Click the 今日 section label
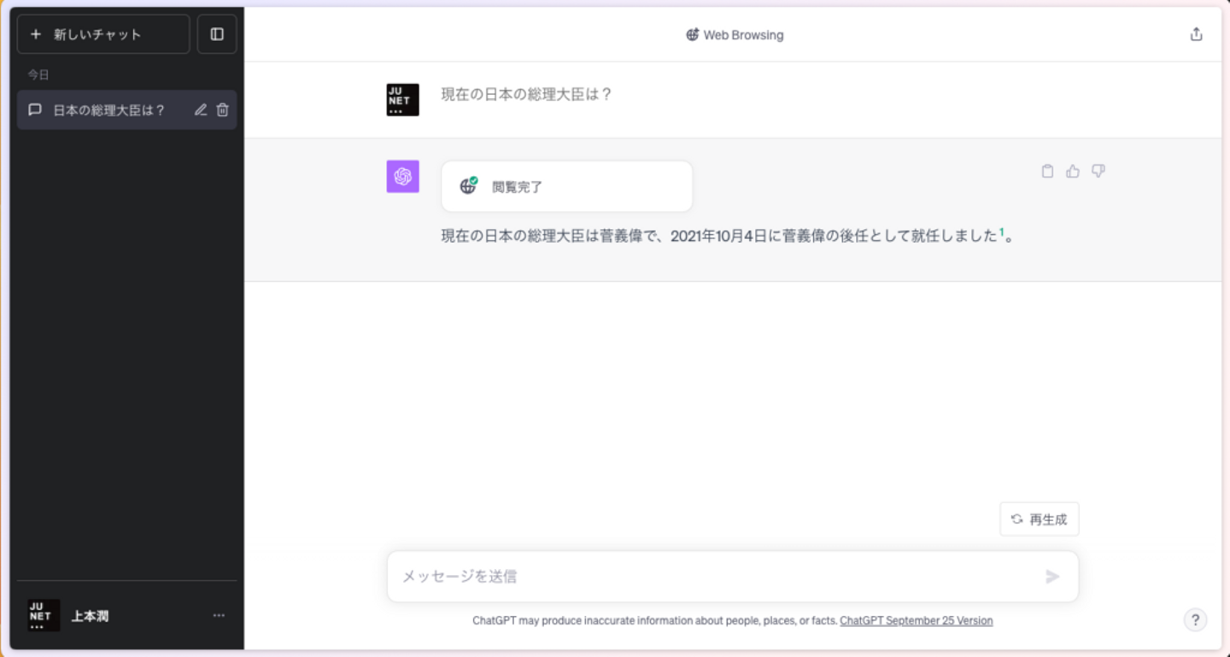The width and height of the screenshot is (1230, 657). [x=38, y=75]
